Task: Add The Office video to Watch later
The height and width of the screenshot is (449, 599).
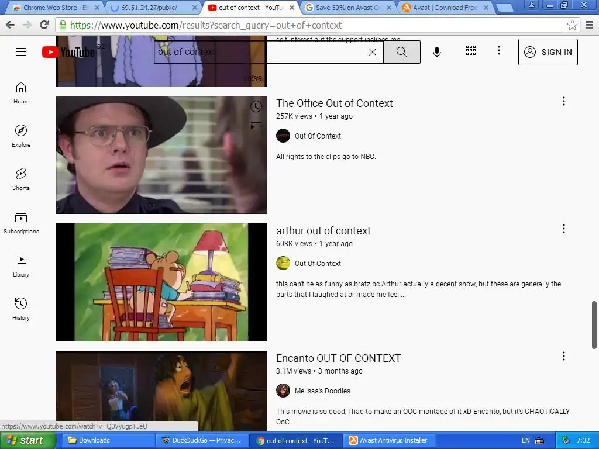Action: click(x=256, y=106)
